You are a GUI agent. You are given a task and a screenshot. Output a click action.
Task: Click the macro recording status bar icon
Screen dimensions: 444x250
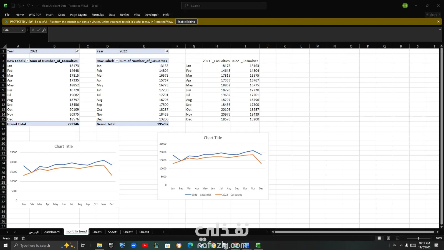[16, 238]
